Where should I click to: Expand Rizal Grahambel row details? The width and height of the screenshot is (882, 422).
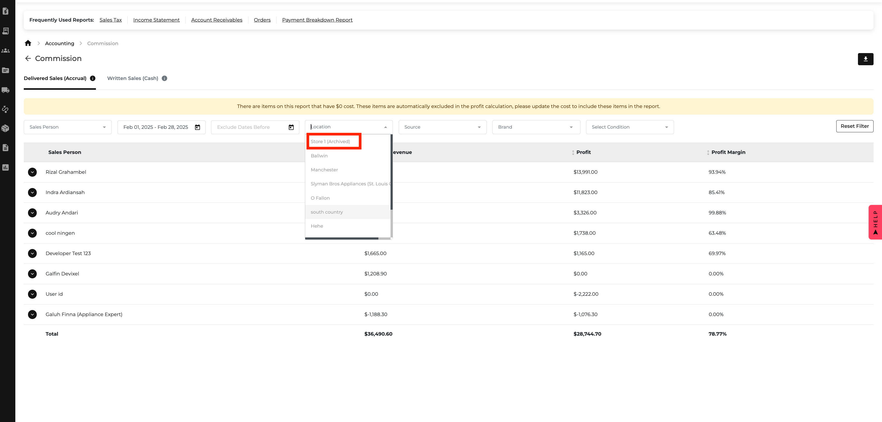coord(32,172)
